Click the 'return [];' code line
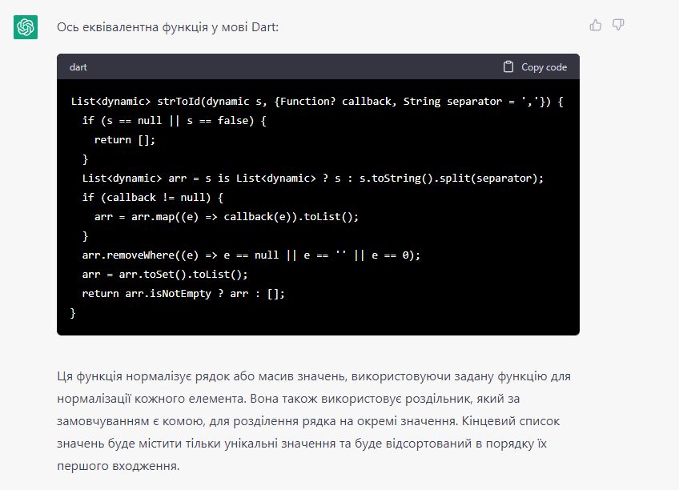 click(125, 140)
